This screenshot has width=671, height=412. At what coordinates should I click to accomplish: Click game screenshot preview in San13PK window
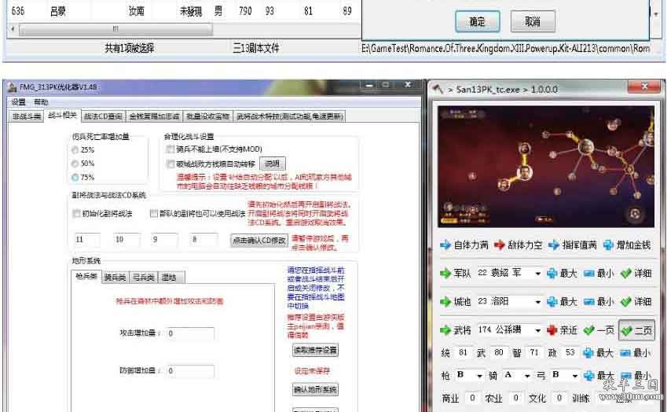point(545,167)
